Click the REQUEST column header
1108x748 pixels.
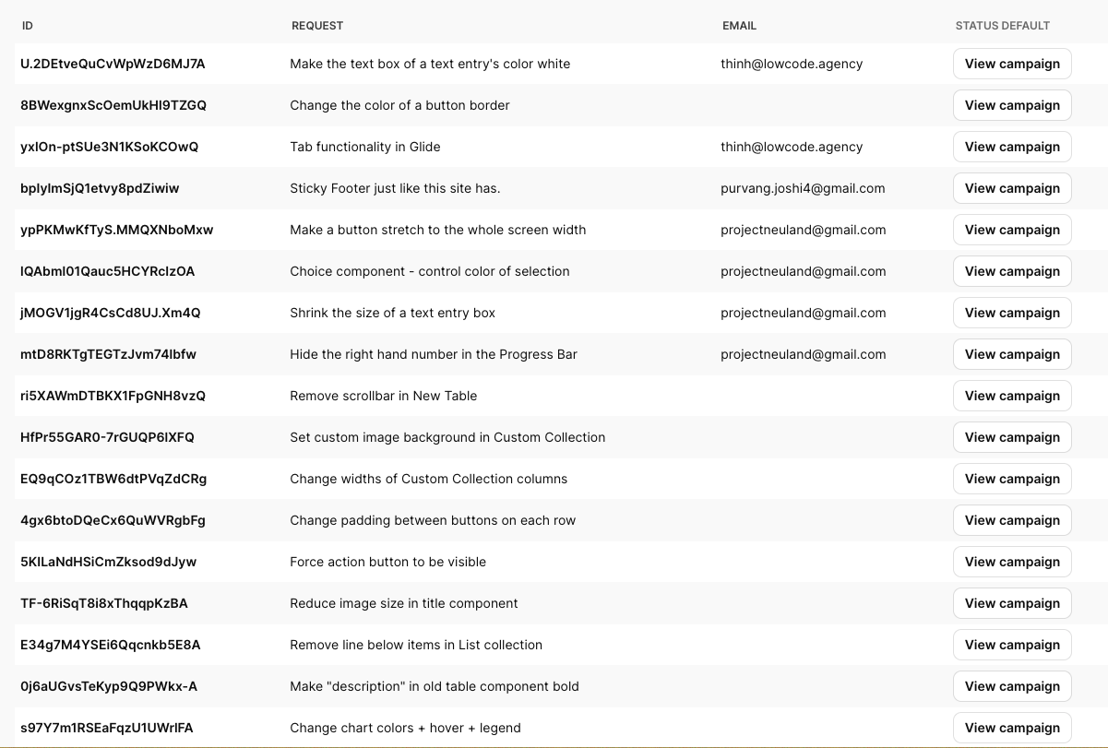click(317, 26)
